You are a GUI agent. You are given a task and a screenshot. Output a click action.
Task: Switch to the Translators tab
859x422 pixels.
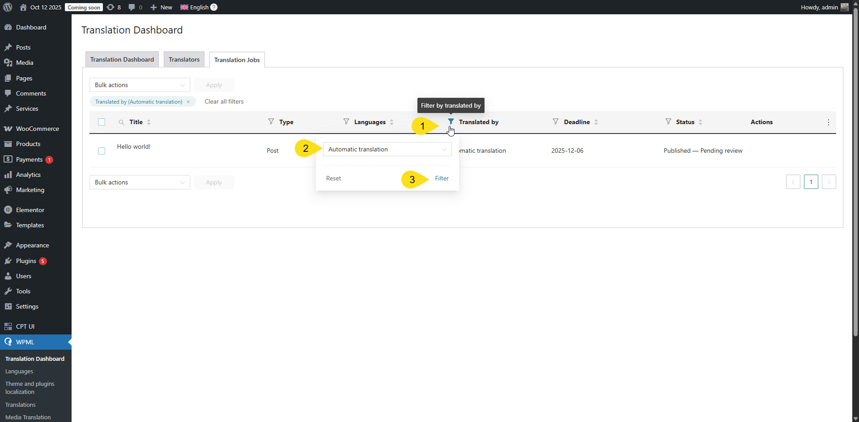click(x=184, y=59)
